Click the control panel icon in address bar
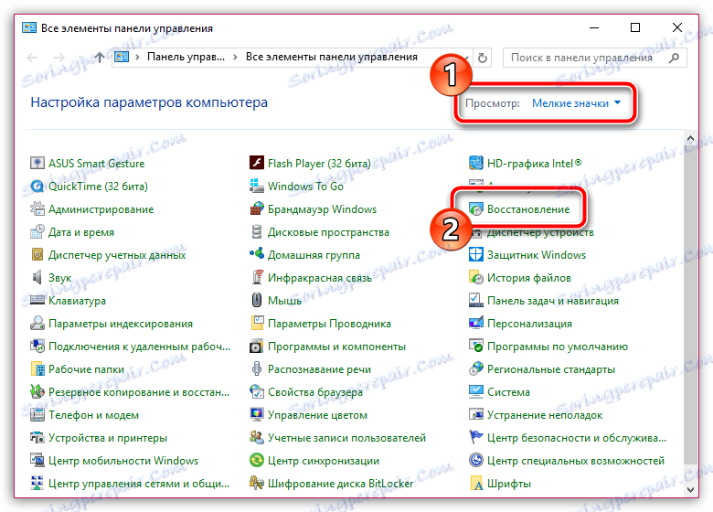Screen dimensions: 713x512 [x=122, y=57]
